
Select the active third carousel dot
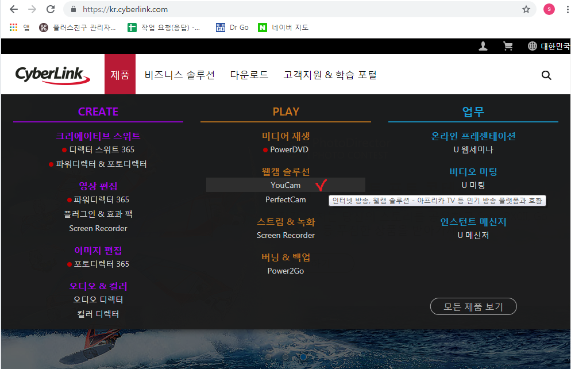303,357
